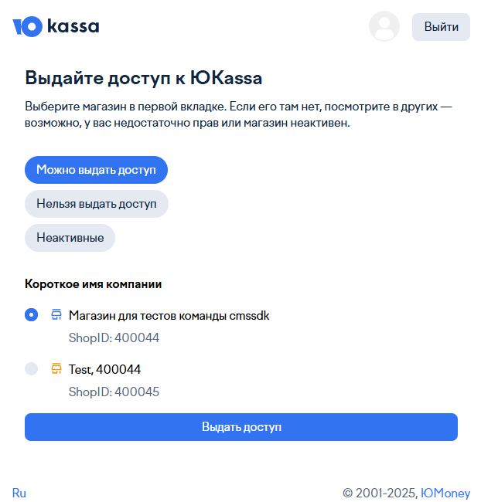This screenshot has width=481, height=502.
Task: Click the Короткое имя компании column header
Action: pyautogui.click(x=93, y=283)
